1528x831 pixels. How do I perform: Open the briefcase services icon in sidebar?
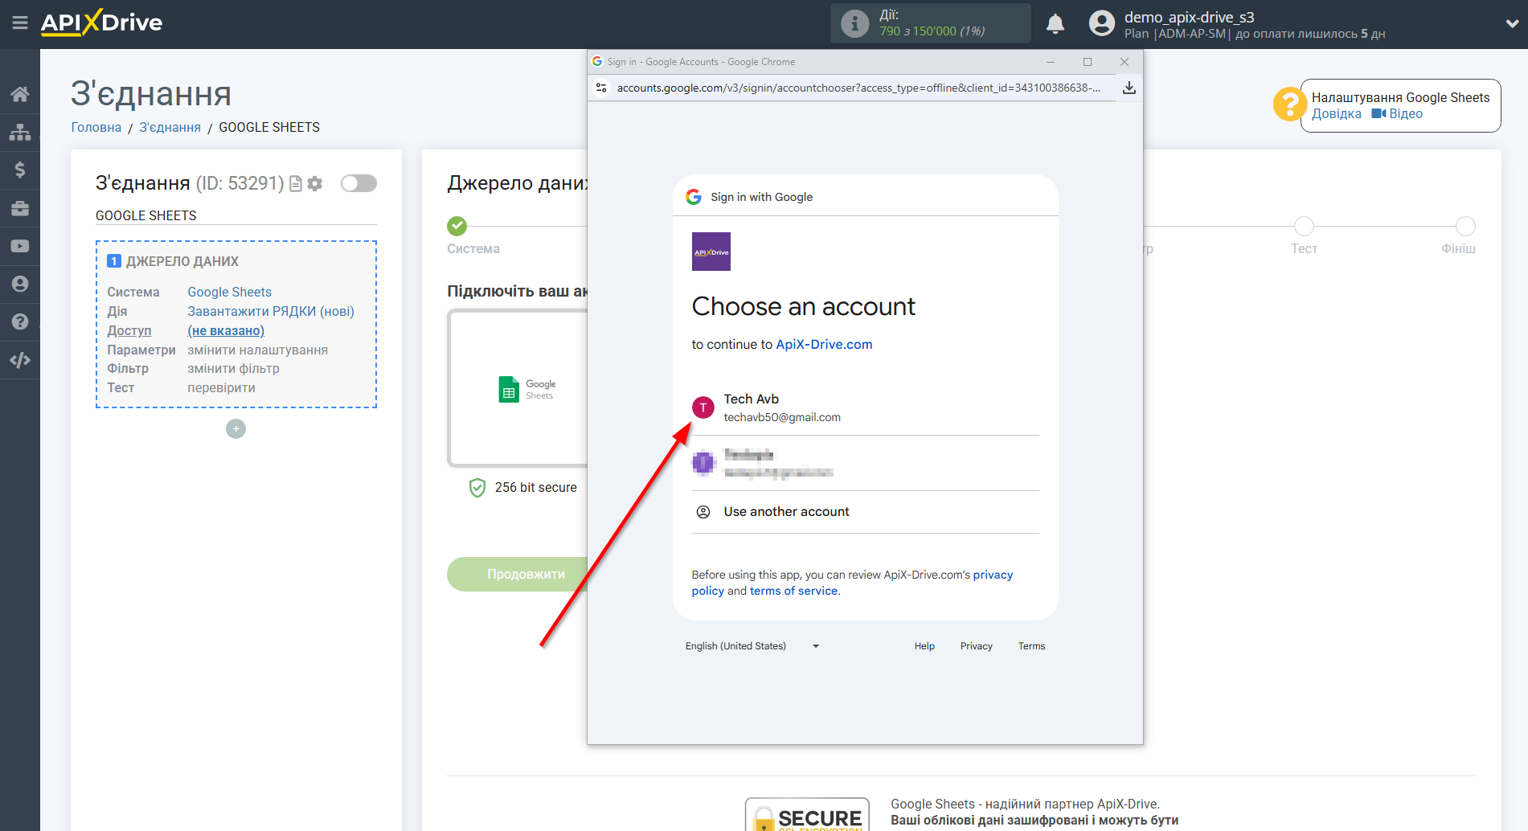tap(20, 207)
